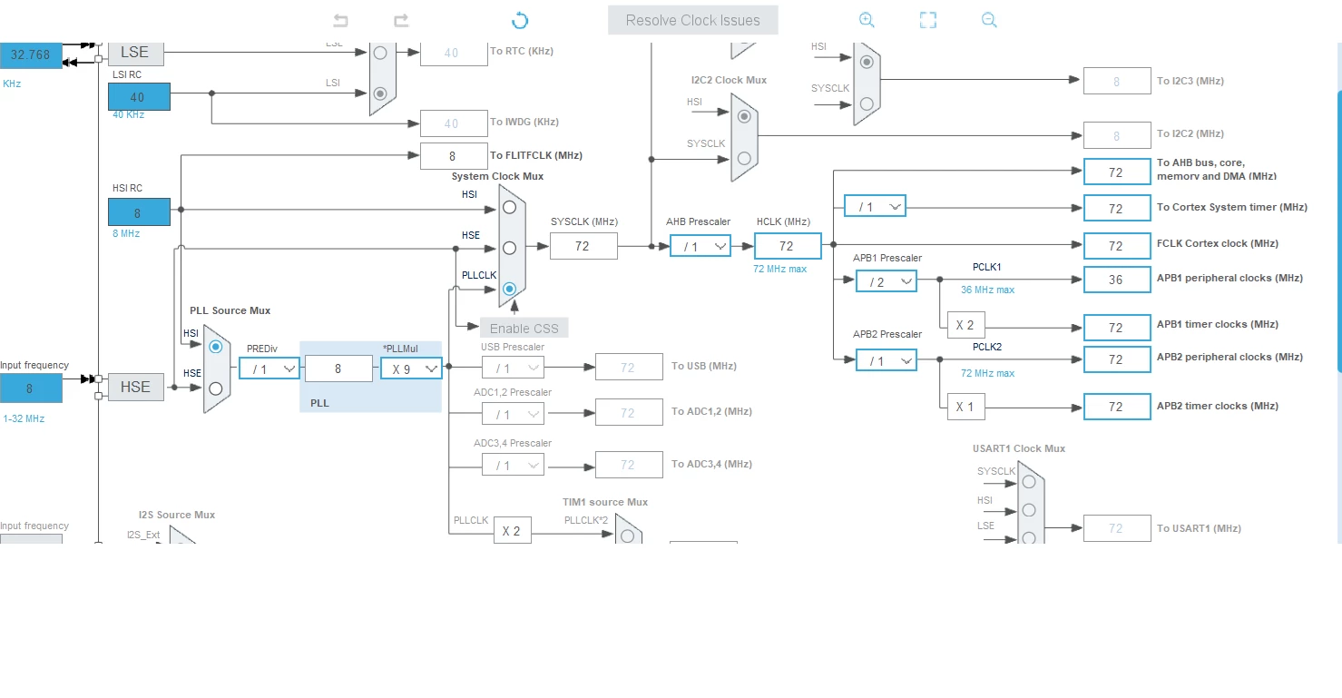1342x698 pixels.
Task: Click the 'System Clock Mux' label
Action: [x=497, y=176]
